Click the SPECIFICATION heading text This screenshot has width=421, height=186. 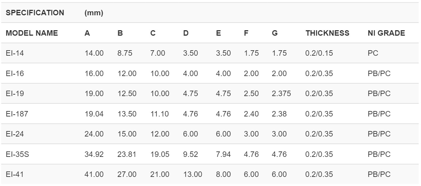35,13
